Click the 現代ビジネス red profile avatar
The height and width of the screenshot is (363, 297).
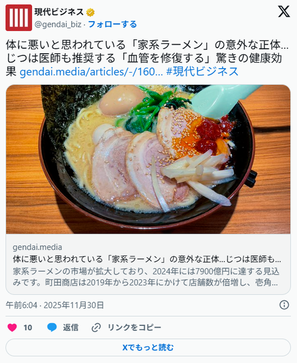19,18
